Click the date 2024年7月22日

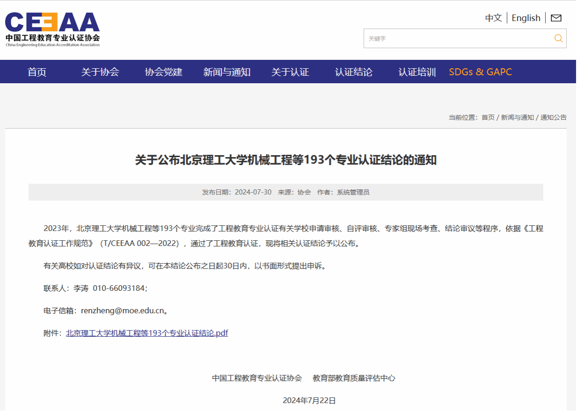click(309, 401)
